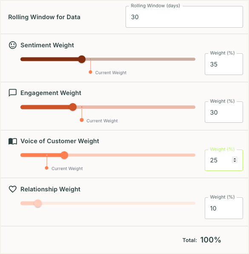
Task: Click the Voice of Customer slider thumb
Action: (64, 155)
